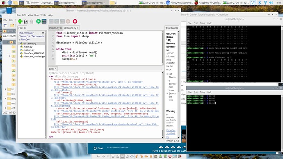This screenshot has width=283, height=159.
Task: Open file manager from panel folders icon
Action: [16, 2]
